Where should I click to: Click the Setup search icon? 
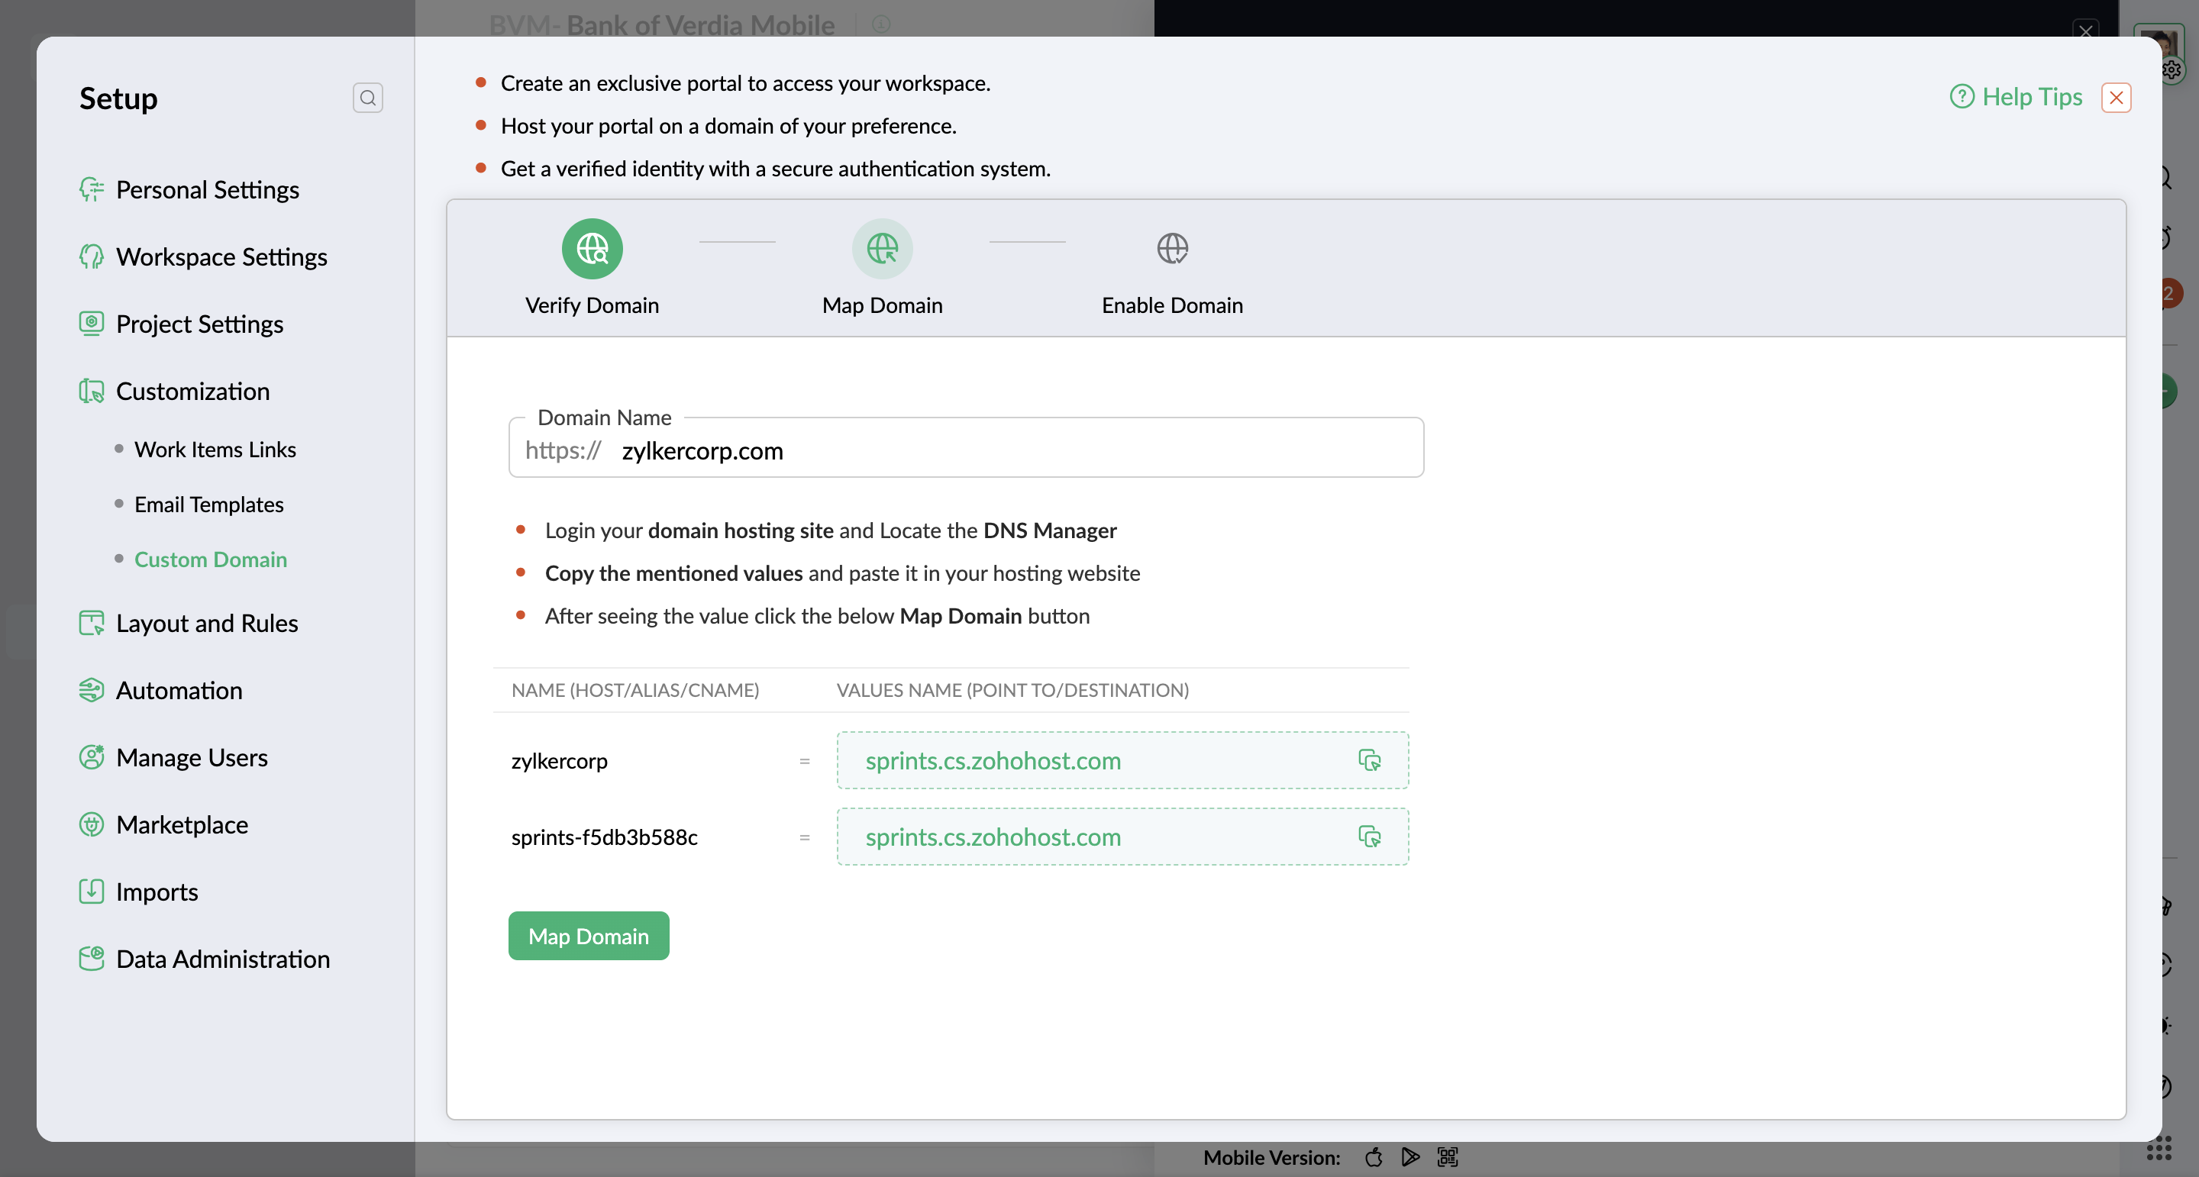(367, 97)
